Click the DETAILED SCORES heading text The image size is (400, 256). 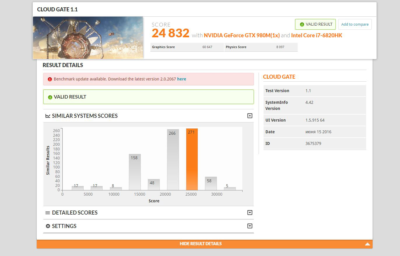coord(75,213)
